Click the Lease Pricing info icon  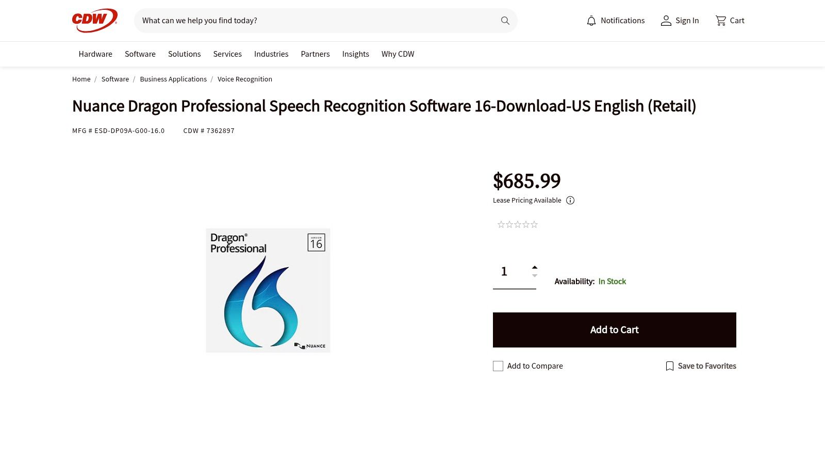570,201
